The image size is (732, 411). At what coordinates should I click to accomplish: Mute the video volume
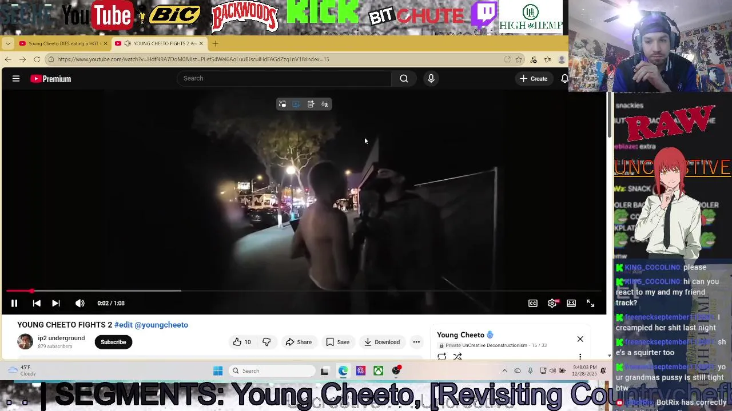click(x=80, y=303)
